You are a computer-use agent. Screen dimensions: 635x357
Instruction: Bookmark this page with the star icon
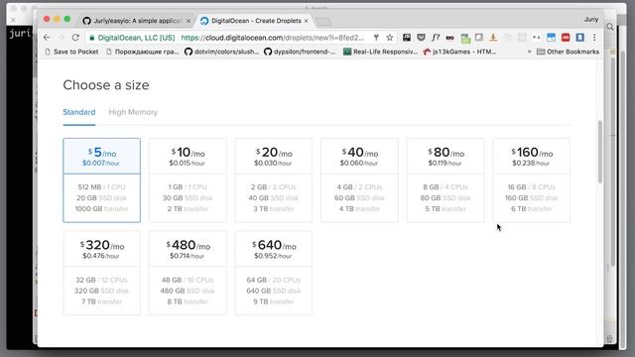point(390,38)
